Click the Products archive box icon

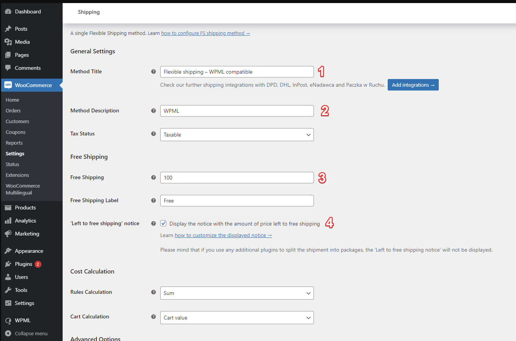[8, 208]
